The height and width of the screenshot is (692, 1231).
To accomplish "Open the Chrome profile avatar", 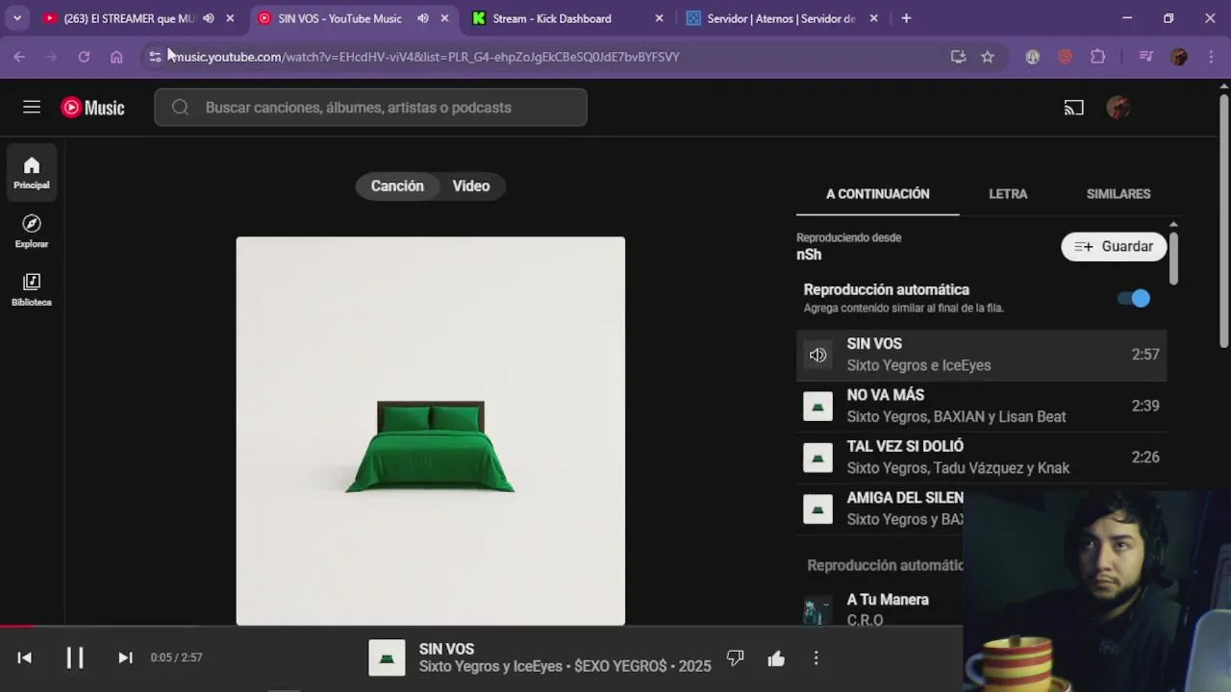I will pyautogui.click(x=1179, y=57).
